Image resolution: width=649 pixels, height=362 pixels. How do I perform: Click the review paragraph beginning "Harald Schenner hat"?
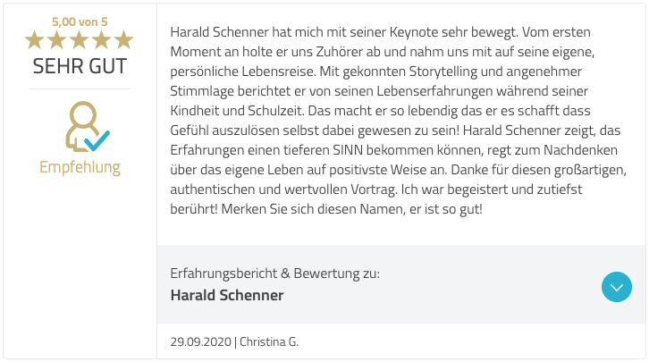375,116
